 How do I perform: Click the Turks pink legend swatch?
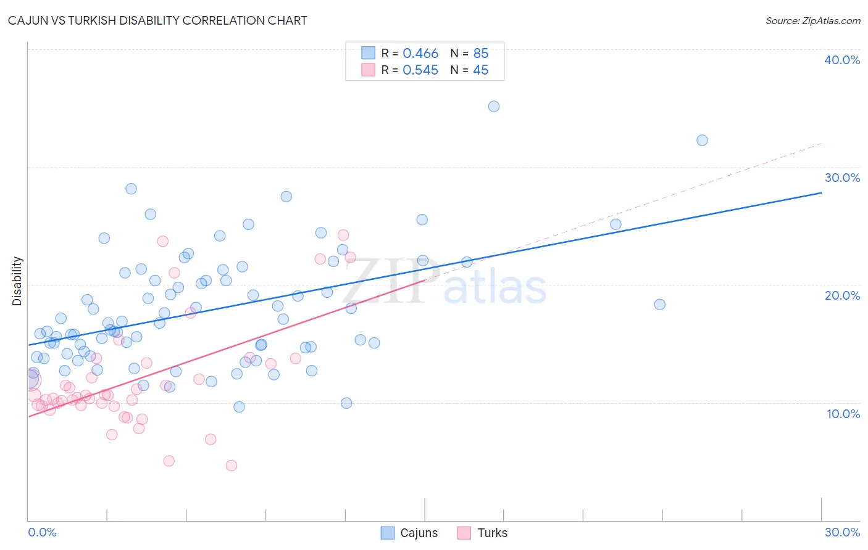(x=464, y=533)
